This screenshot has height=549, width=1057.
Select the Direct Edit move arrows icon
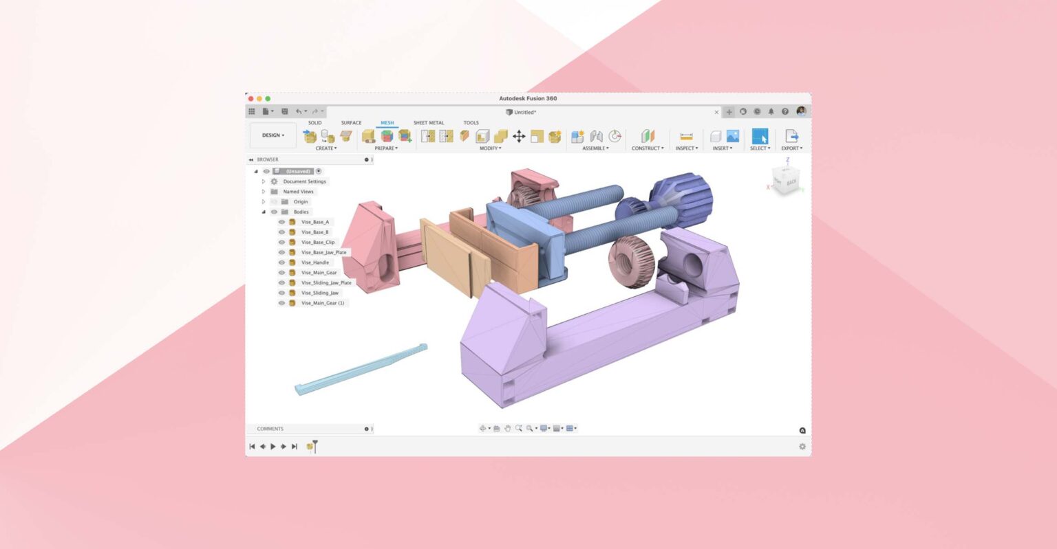pyautogui.click(x=519, y=135)
